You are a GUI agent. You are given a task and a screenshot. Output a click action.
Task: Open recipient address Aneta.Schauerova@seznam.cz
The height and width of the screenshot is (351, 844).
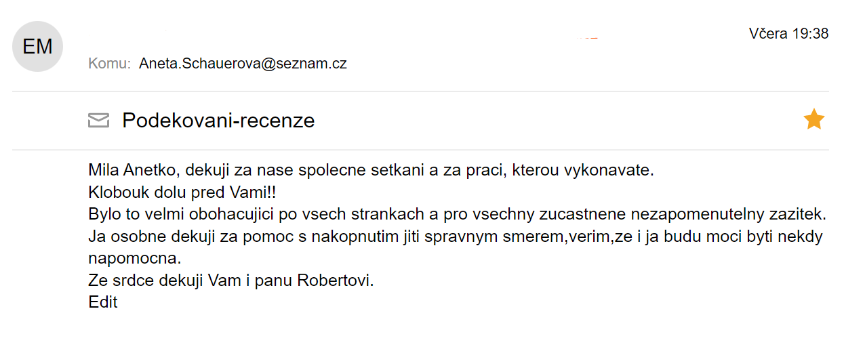(243, 64)
